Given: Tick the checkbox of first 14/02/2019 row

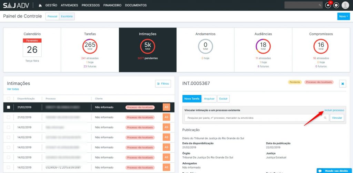Looking at the screenshot, I should pos(9,127).
